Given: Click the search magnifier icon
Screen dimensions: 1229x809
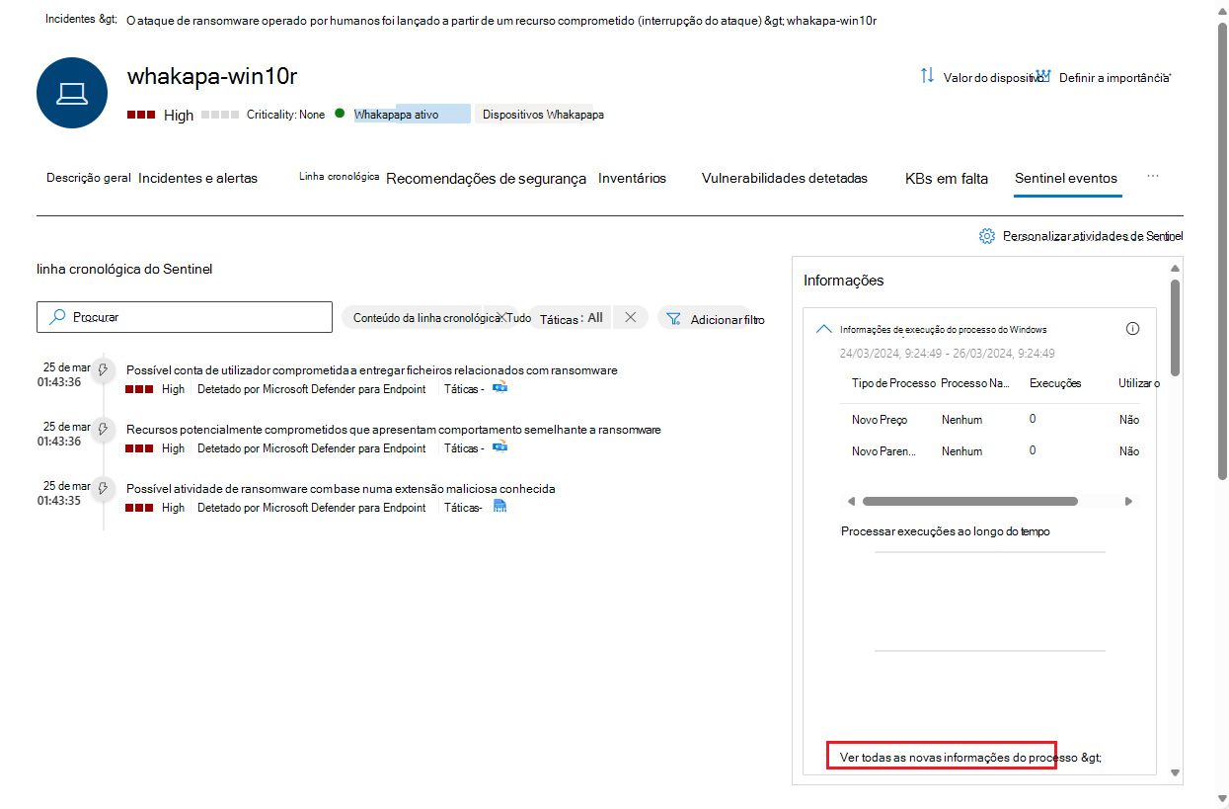Looking at the screenshot, I should (57, 317).
